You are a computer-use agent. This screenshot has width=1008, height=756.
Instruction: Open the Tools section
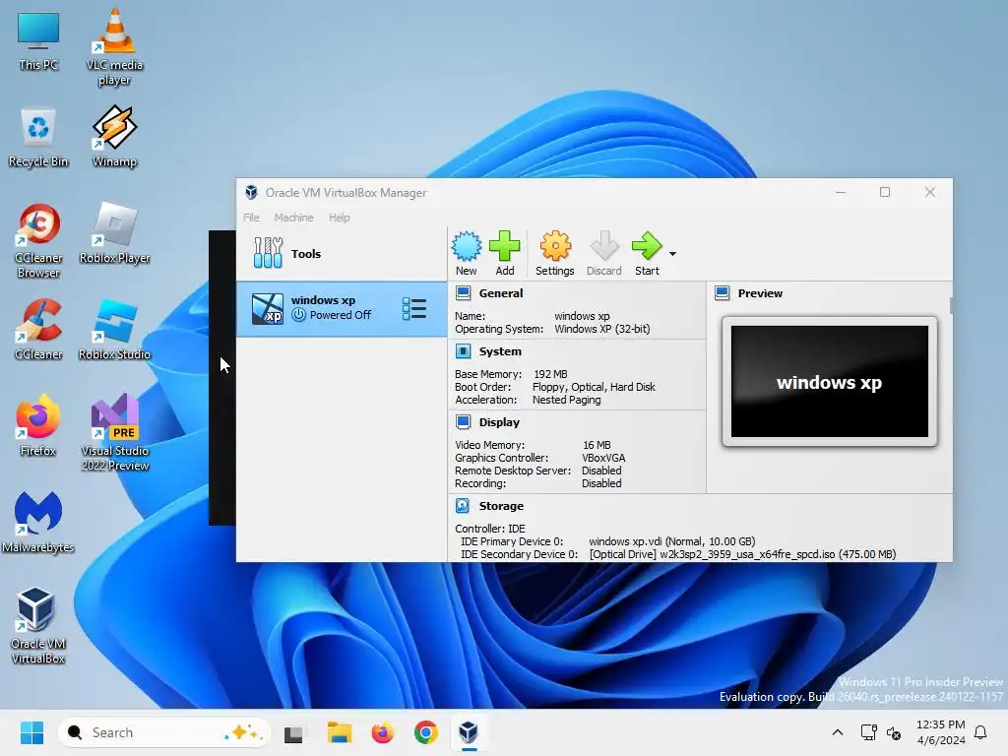342,253
